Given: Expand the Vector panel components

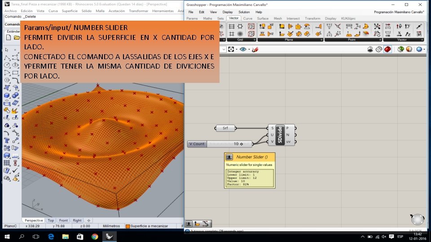Looking at the screenshot, I should [x=422, y=40].
